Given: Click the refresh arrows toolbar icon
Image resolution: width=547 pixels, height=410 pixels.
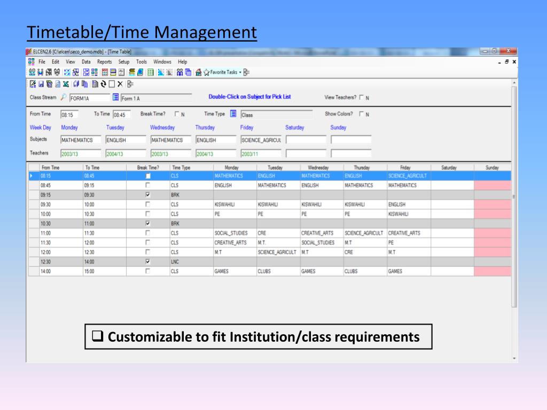Looking at the screenshot, I should click(103, 84).
